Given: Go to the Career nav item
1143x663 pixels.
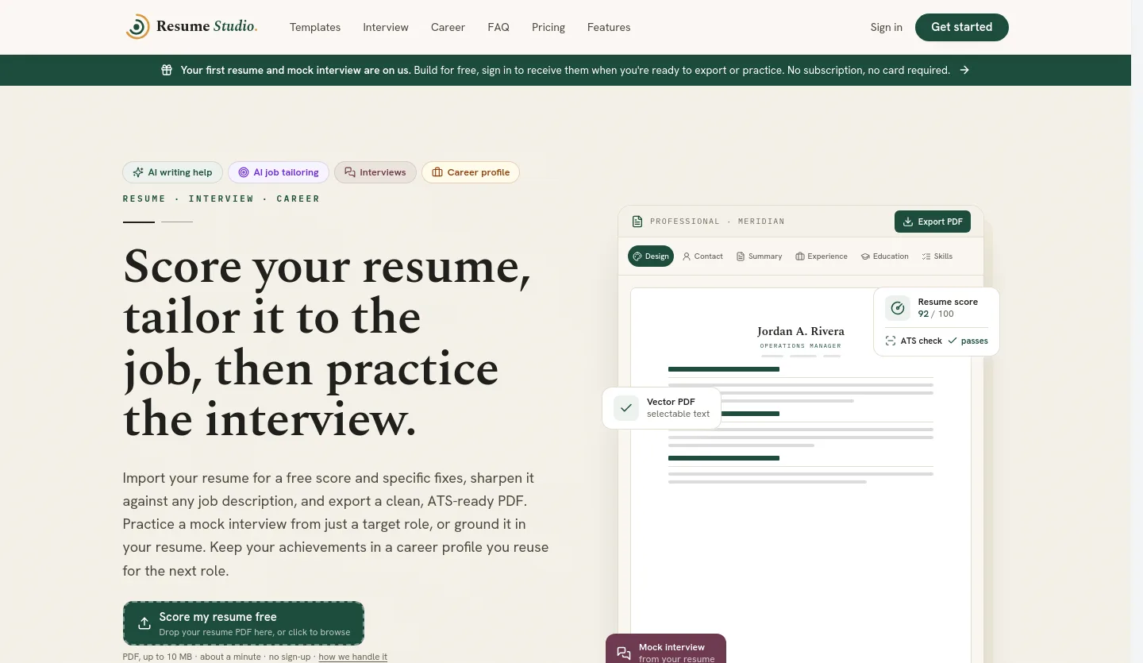Looking at the screenshot, I should pos(448,27).
